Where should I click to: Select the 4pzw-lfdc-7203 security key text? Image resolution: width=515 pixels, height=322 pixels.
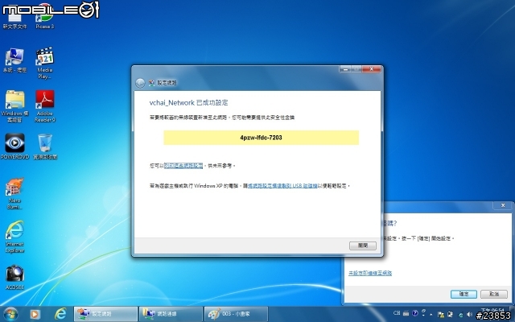pyautogui.click(x=261, y=138)
